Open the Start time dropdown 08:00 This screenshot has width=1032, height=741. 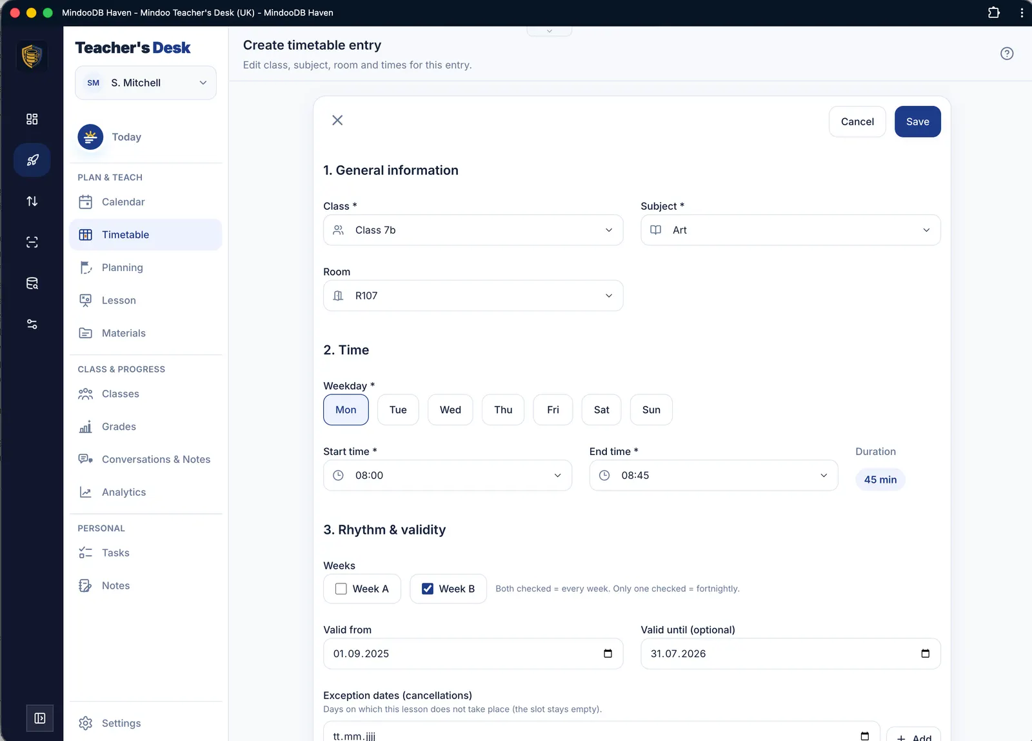coord(448,475)
